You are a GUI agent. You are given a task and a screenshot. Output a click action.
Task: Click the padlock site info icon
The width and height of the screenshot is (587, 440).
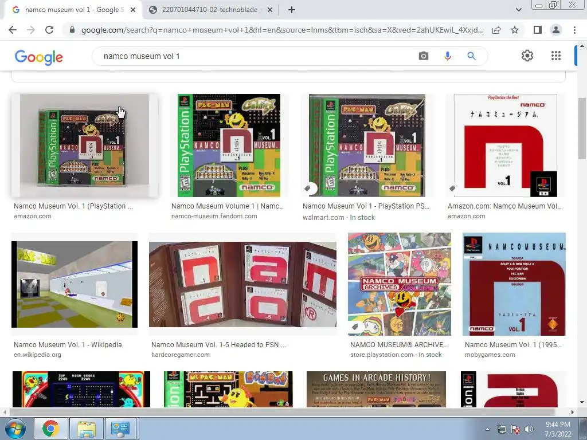click(72, 30)
